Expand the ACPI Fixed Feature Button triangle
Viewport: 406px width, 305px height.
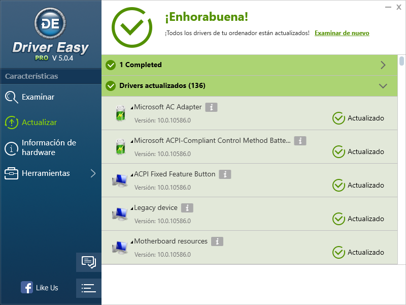(x=132, y=175)
